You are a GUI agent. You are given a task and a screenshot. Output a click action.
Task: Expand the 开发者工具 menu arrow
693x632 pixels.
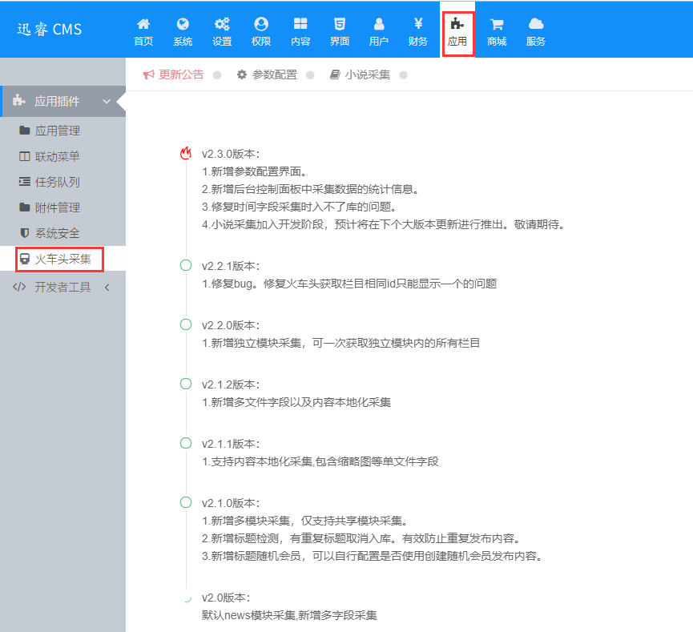tap(107, 288)
